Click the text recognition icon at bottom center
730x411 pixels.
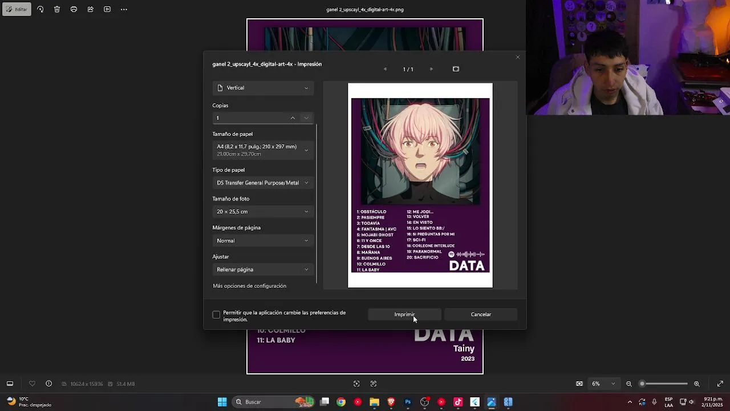click(374, 384)
